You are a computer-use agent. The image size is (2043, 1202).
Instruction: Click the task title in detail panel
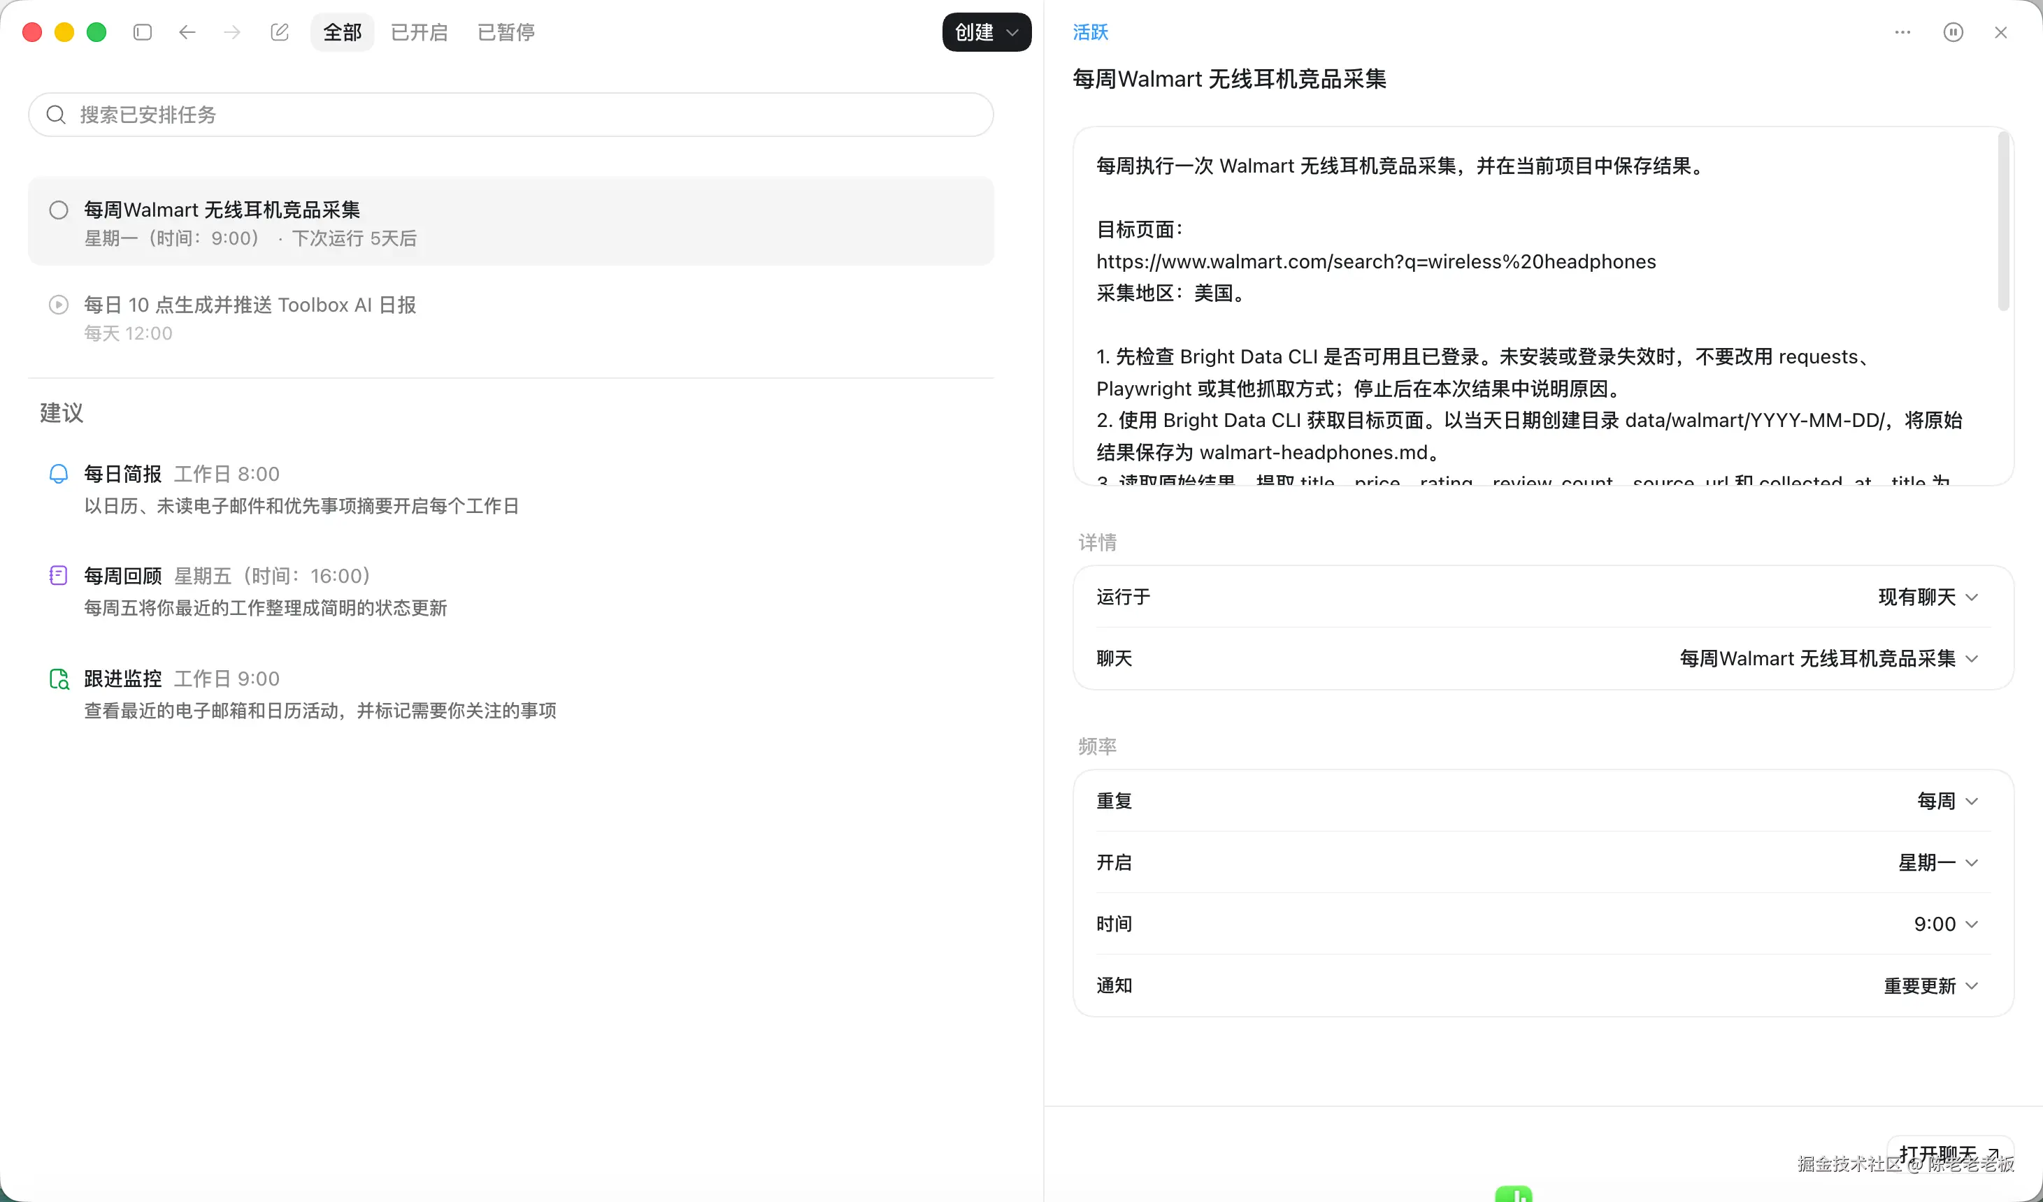(1229, 79)
